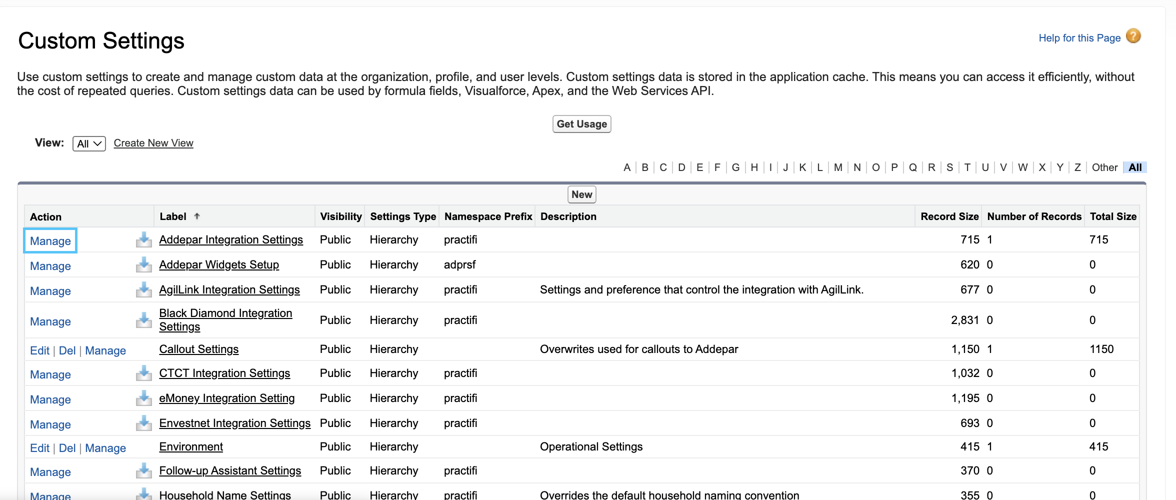Open Envestnet Integration Settings label link
This screenshot has height=500, width=1176.
pos(235,423)
